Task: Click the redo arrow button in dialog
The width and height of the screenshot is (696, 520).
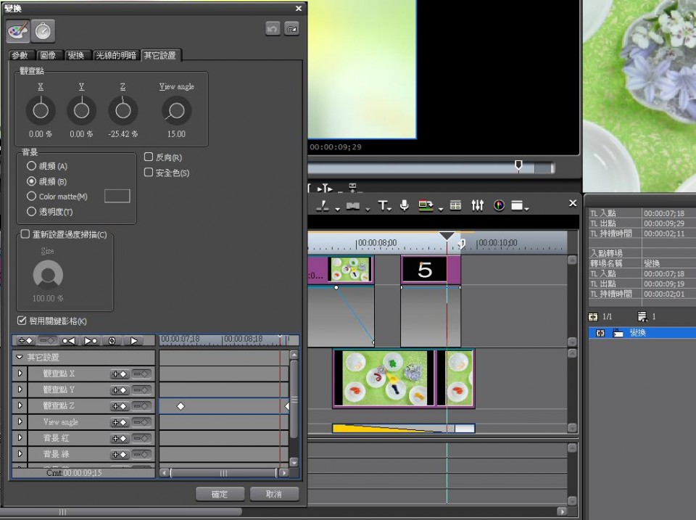Action: point(291,29)
